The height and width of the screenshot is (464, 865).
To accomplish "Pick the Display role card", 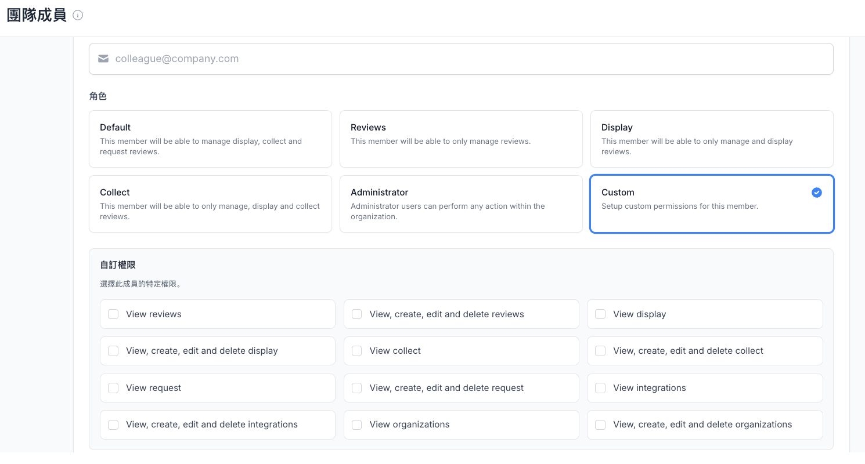I will coord(712,139).
